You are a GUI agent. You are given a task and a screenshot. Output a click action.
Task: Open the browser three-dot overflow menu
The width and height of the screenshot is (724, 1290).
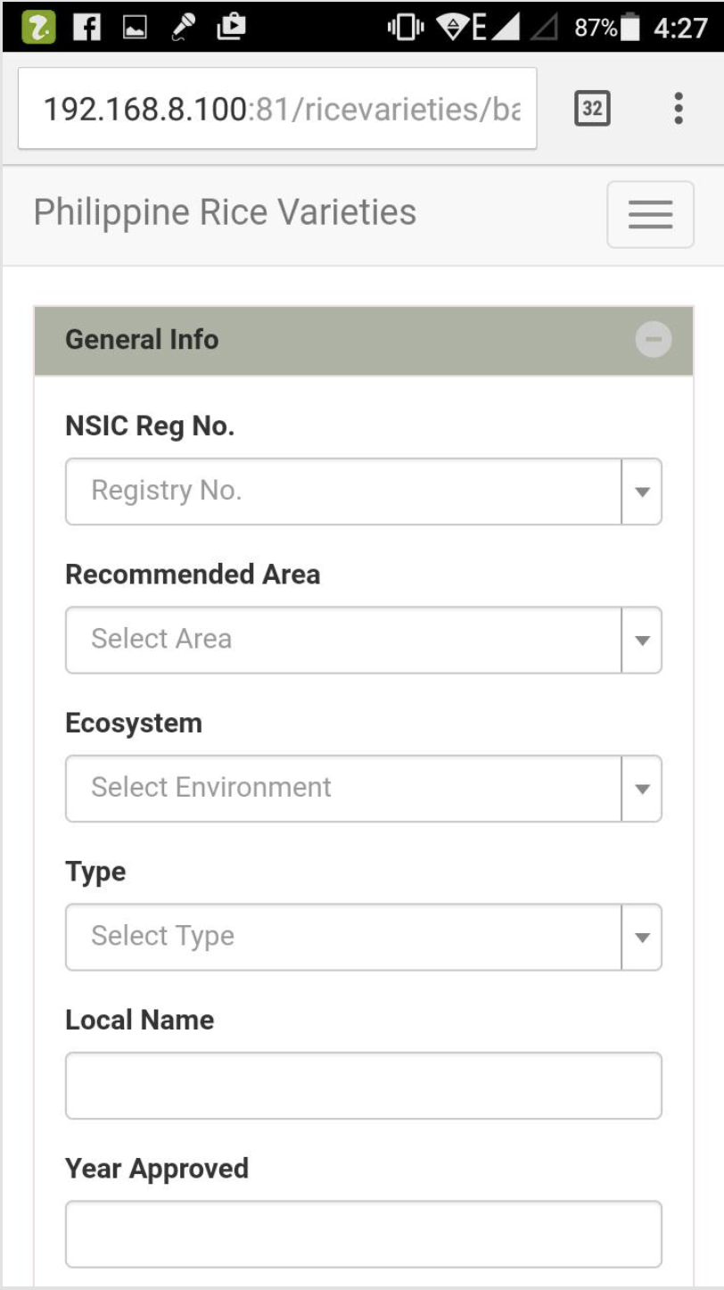click(679, 109)
